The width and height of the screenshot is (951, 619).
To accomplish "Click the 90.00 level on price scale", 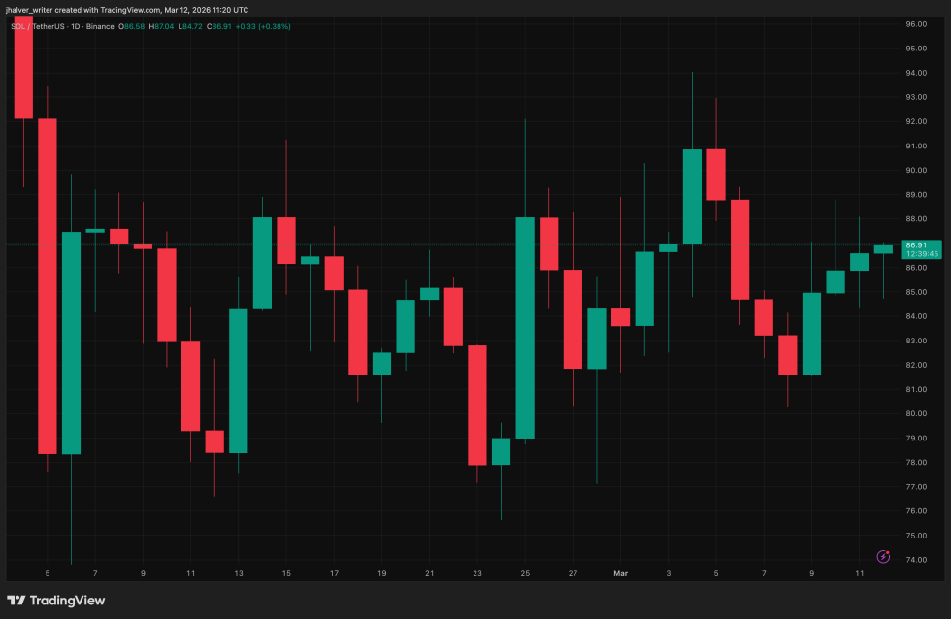I will (x=916, y=170).
